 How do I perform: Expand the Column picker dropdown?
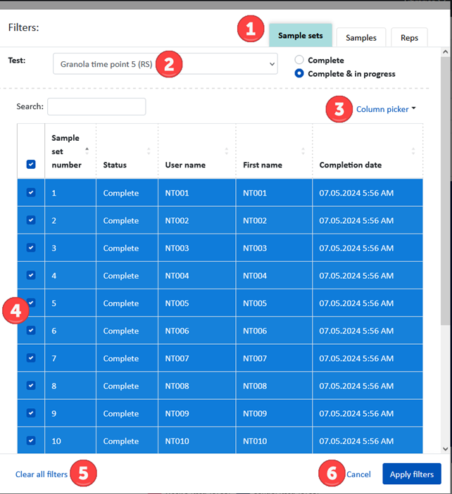click(386, 109)
